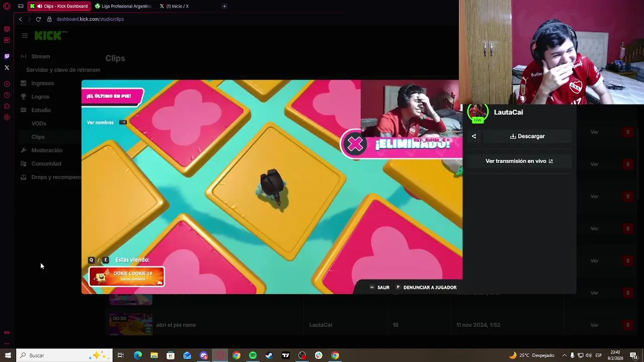Mute the Kick Dashboard tab speaker icon
Viewport: 644px width, 362px height.
pyautogui.click(x=39, y=6)
